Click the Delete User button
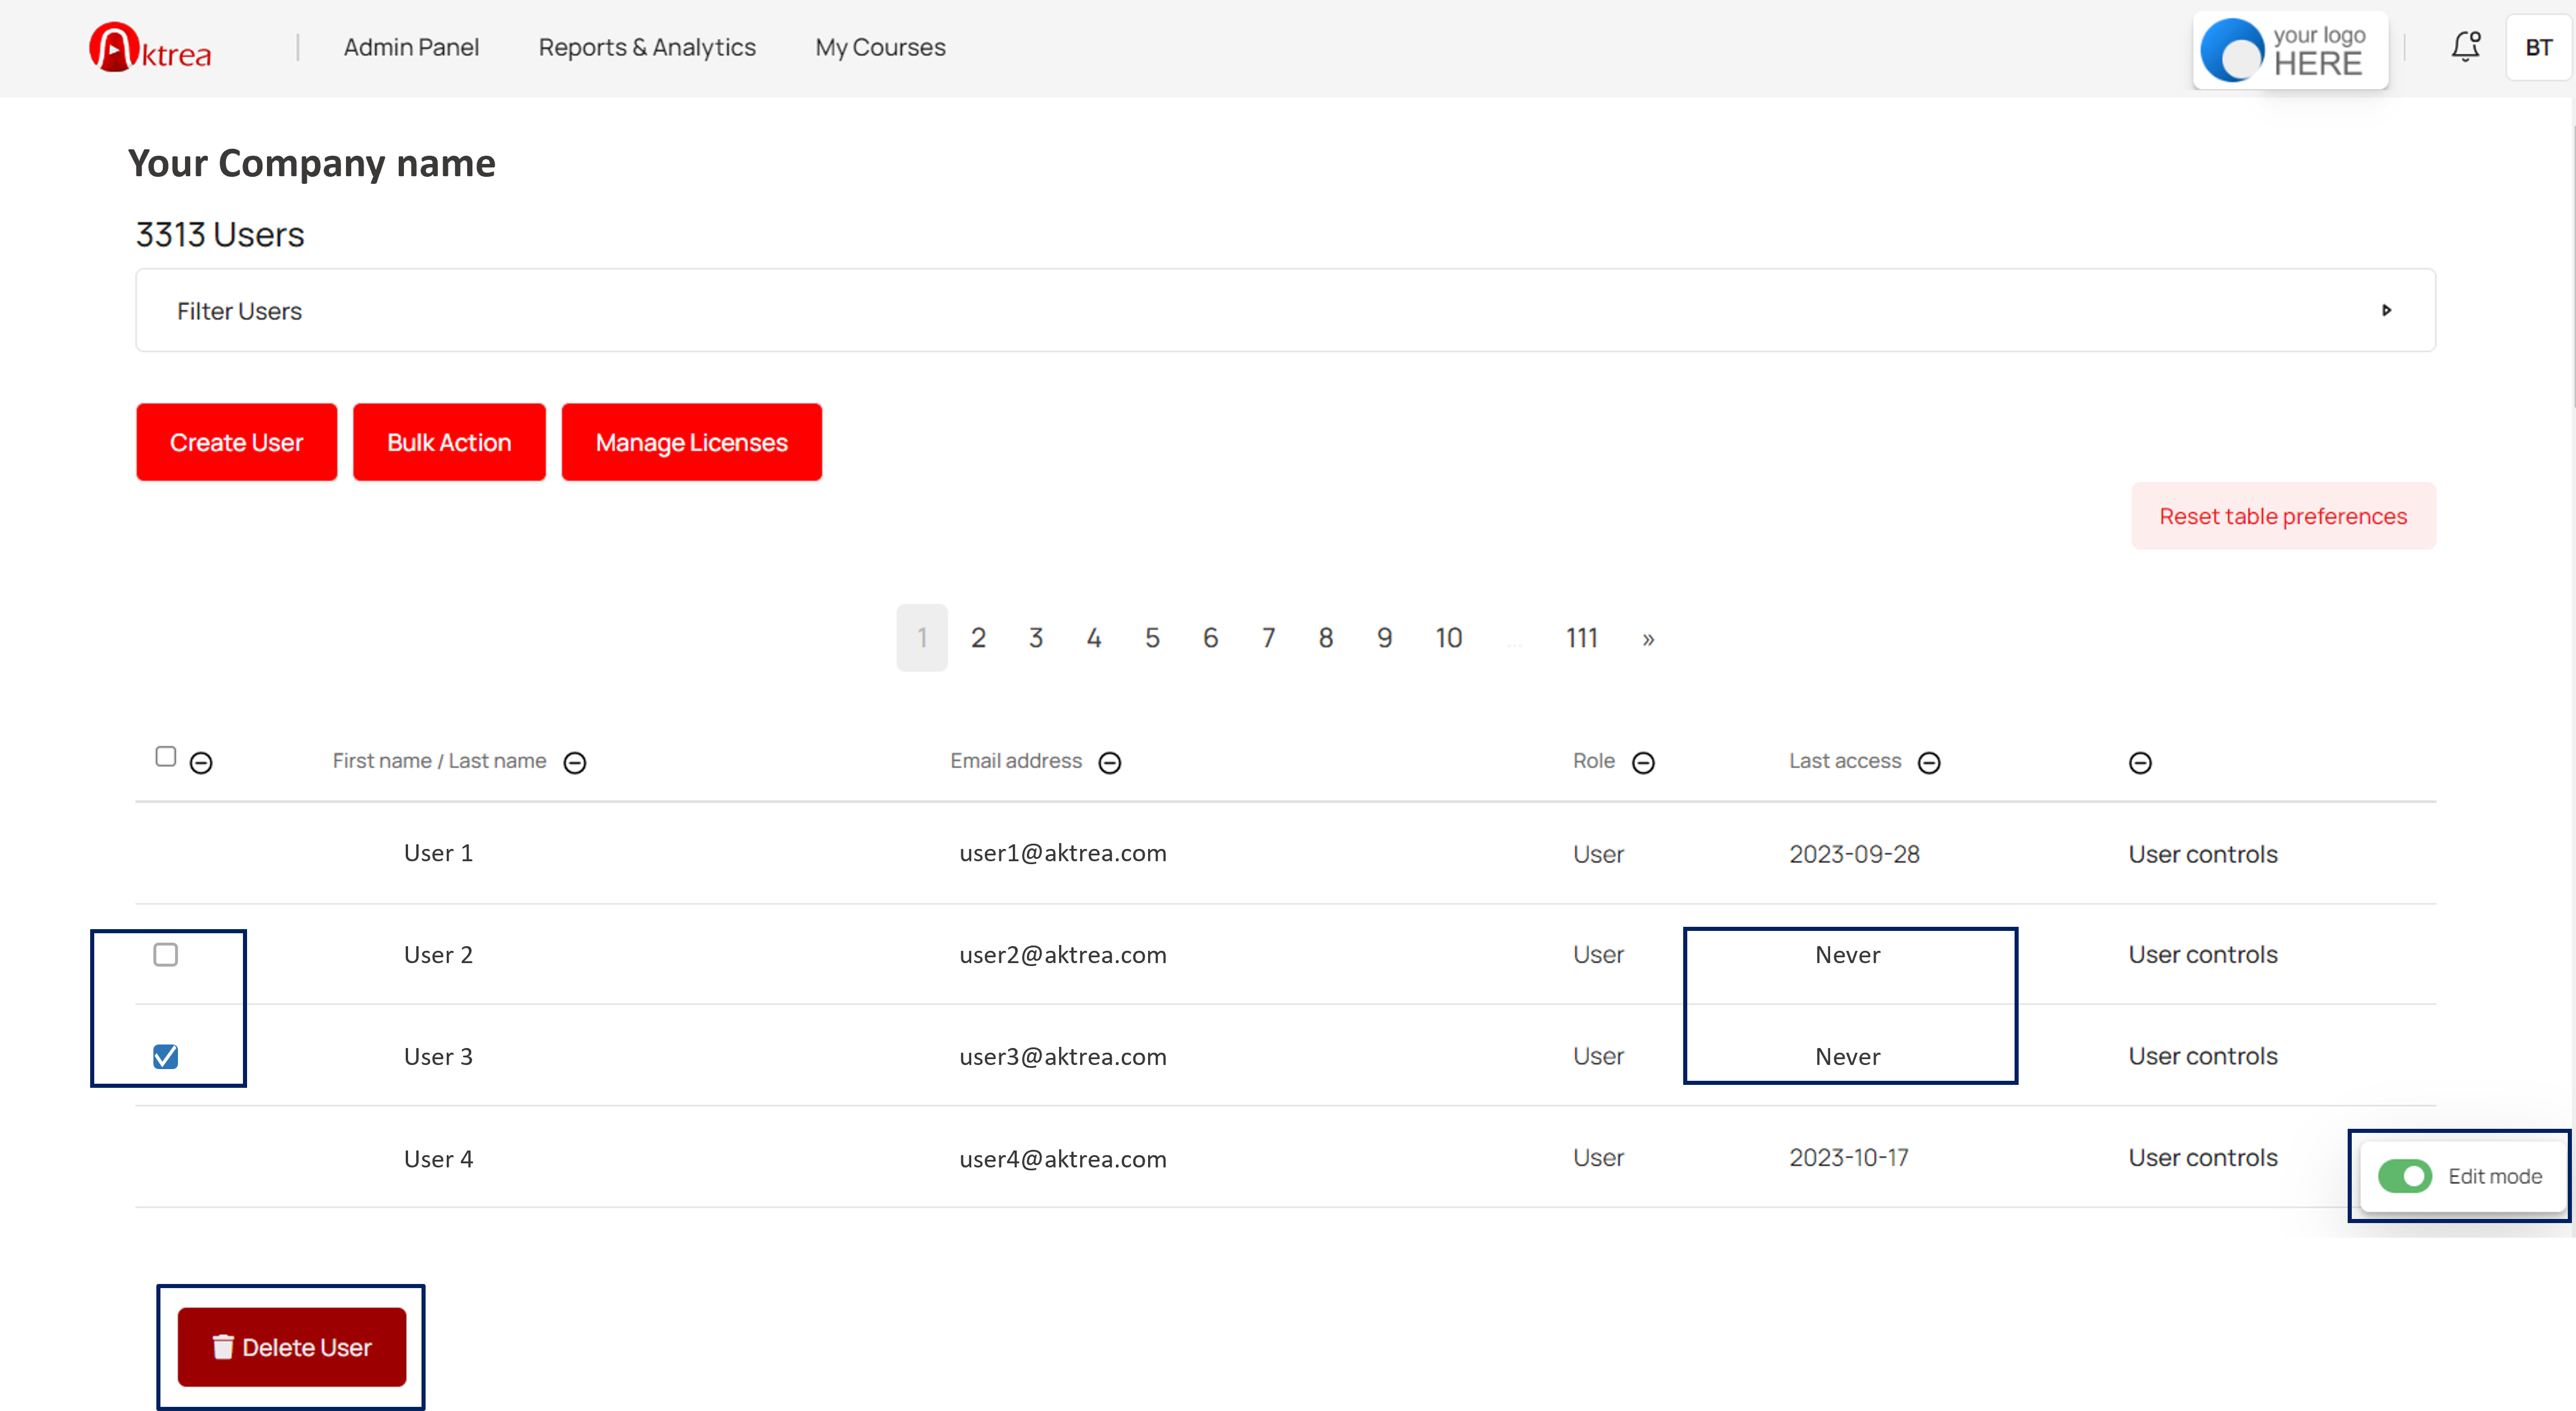Viewport: 2576px width, 1411px height. pyautogui.click(x=291, y=1347)
